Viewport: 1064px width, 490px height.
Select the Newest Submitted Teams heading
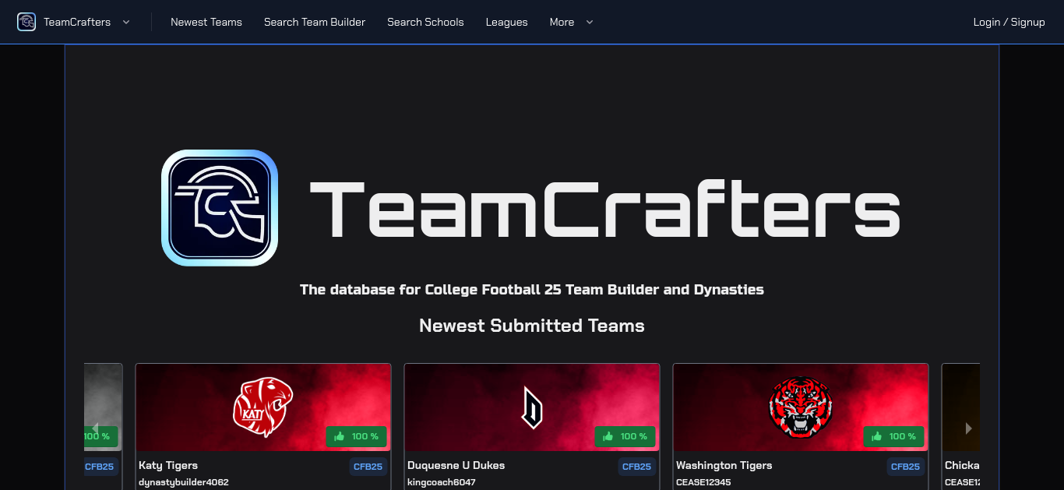pyautogui.click(x=532, y=326)
